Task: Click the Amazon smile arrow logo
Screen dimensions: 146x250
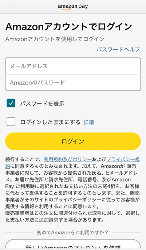Action: click(x=66, y=9)
